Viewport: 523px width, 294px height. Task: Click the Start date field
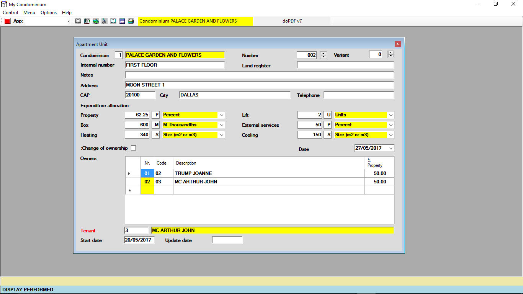(140, 240)
